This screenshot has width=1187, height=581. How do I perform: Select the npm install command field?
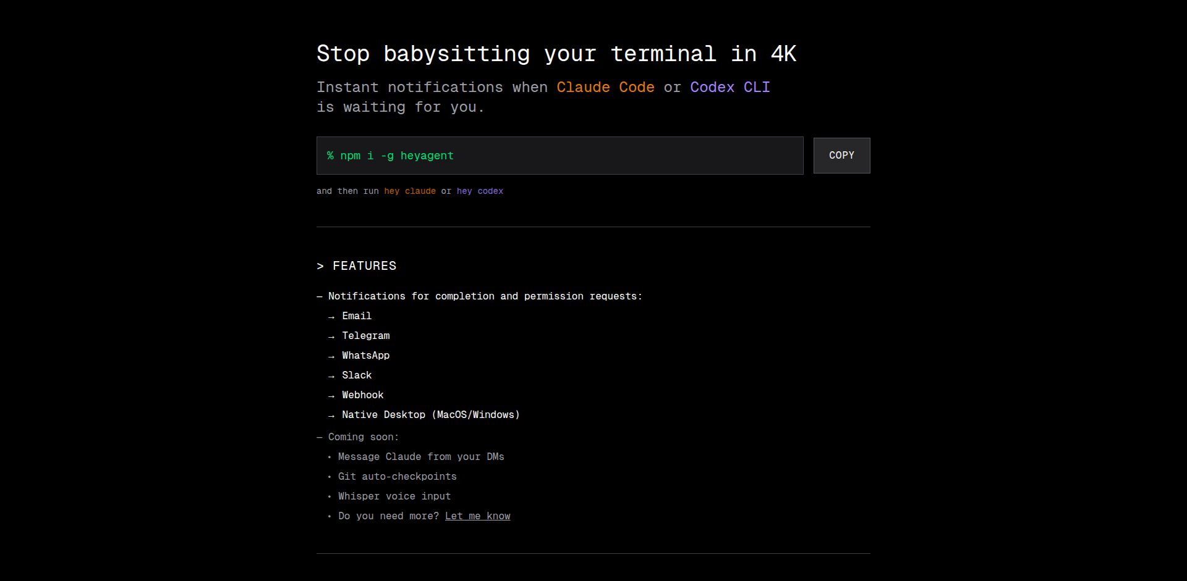559,156
